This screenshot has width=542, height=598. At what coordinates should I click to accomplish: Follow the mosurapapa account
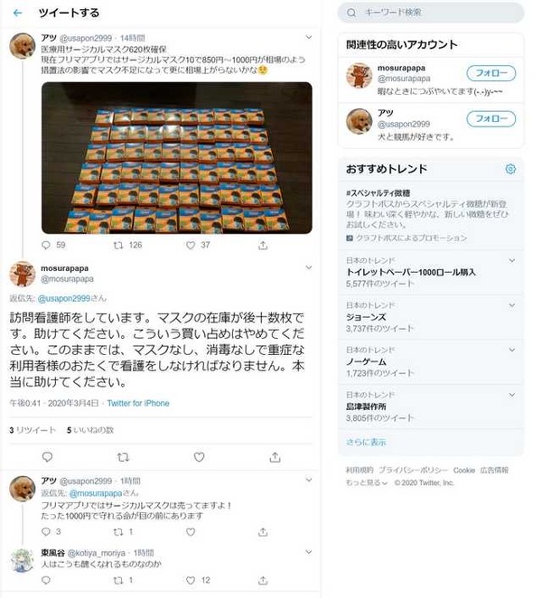(x=491, y=73)
